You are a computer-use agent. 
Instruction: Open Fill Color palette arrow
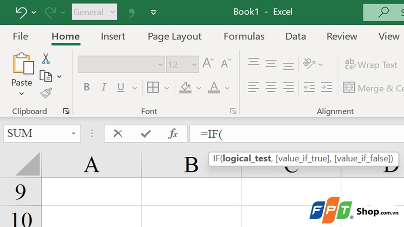pyautogui.click(x=198, y=88)
